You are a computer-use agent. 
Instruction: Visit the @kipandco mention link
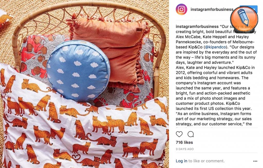coord(215,47)
